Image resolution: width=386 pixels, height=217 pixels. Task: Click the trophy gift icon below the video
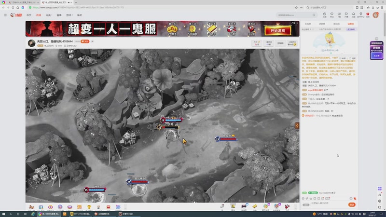click(89, 207)
